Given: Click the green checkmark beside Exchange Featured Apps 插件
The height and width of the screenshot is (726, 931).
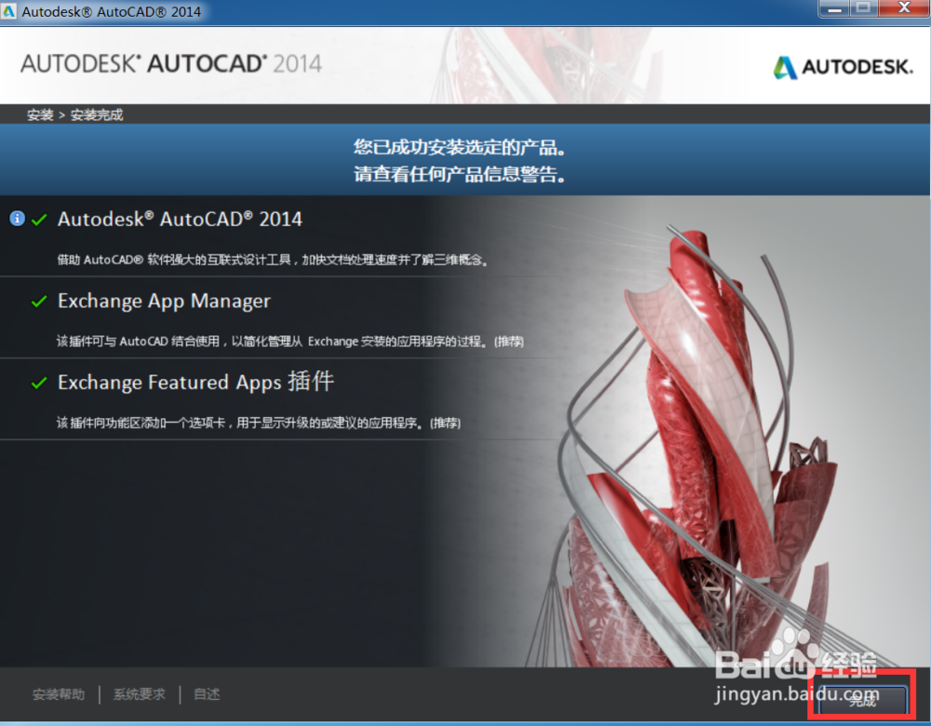Looking at the screenshot, I should (x=38, y=383).
